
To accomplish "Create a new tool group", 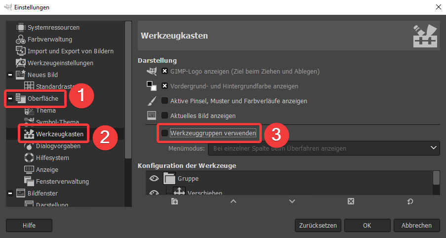I will point(175,201).
